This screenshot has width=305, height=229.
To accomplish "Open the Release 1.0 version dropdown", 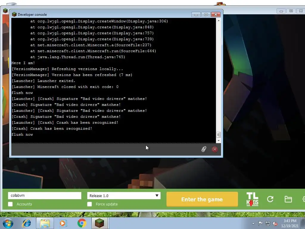I will [124, 196].
